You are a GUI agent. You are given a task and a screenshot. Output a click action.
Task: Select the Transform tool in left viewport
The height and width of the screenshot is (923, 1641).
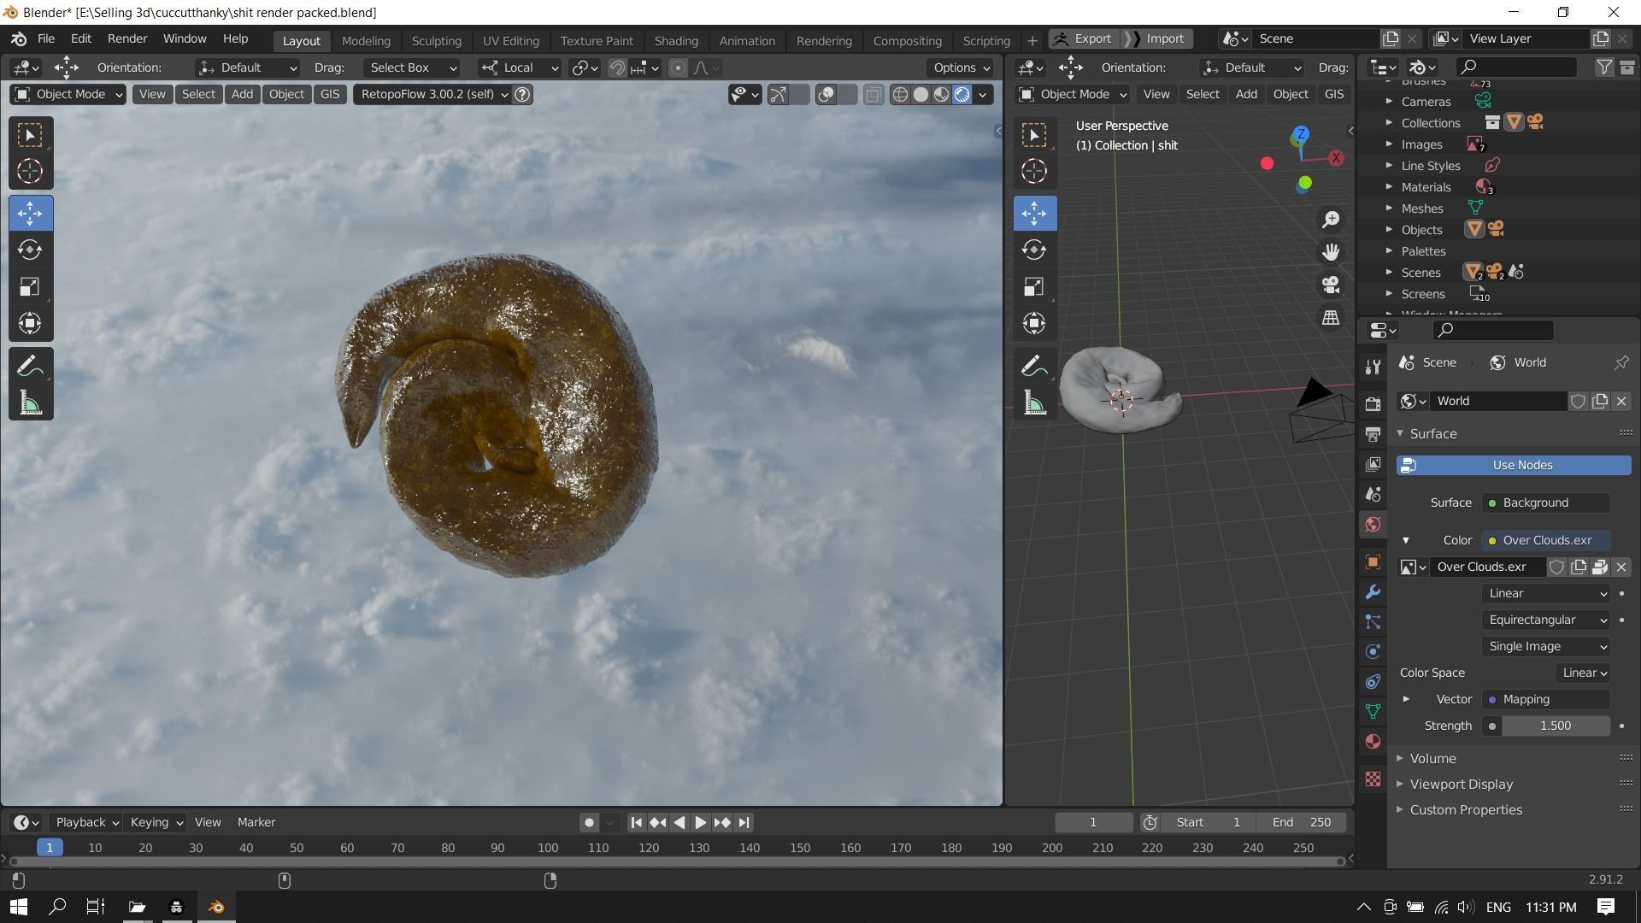[30, 323]
